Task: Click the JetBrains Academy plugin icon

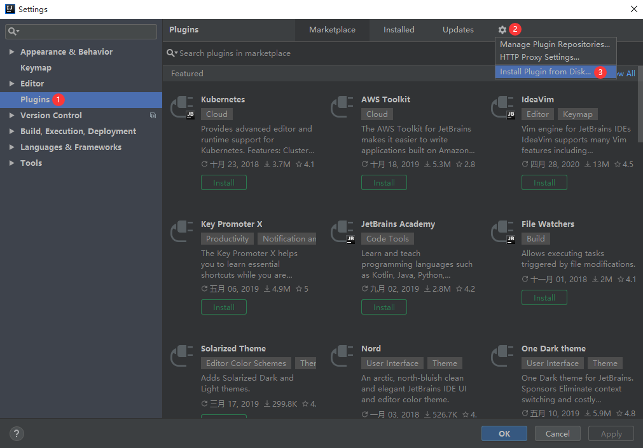Action: (342, 232)
